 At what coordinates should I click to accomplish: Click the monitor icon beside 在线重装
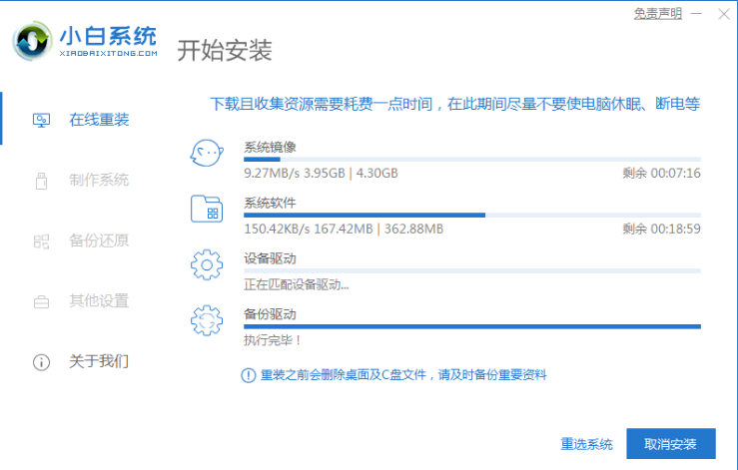(x=42, y=121)
